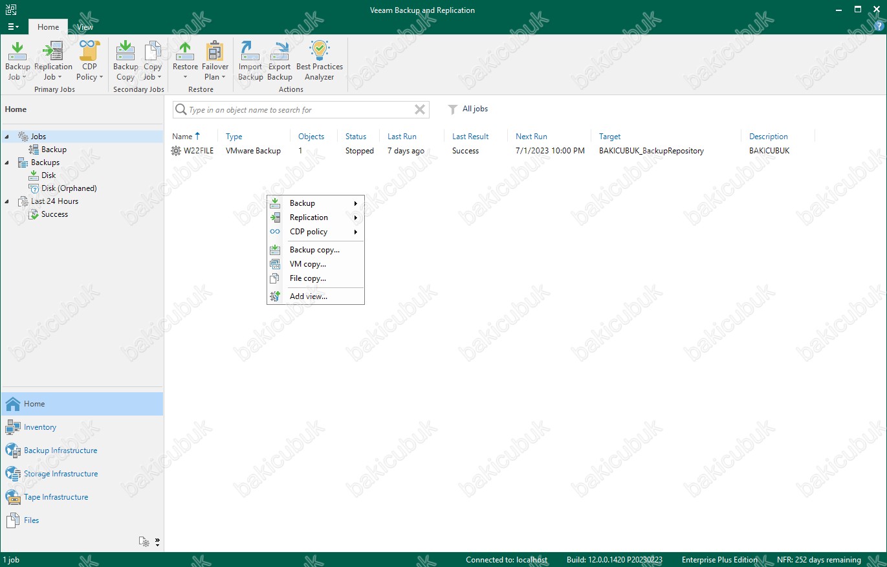887x567 pixels.
Task: Sort by the Description column header
Action: 769,137
